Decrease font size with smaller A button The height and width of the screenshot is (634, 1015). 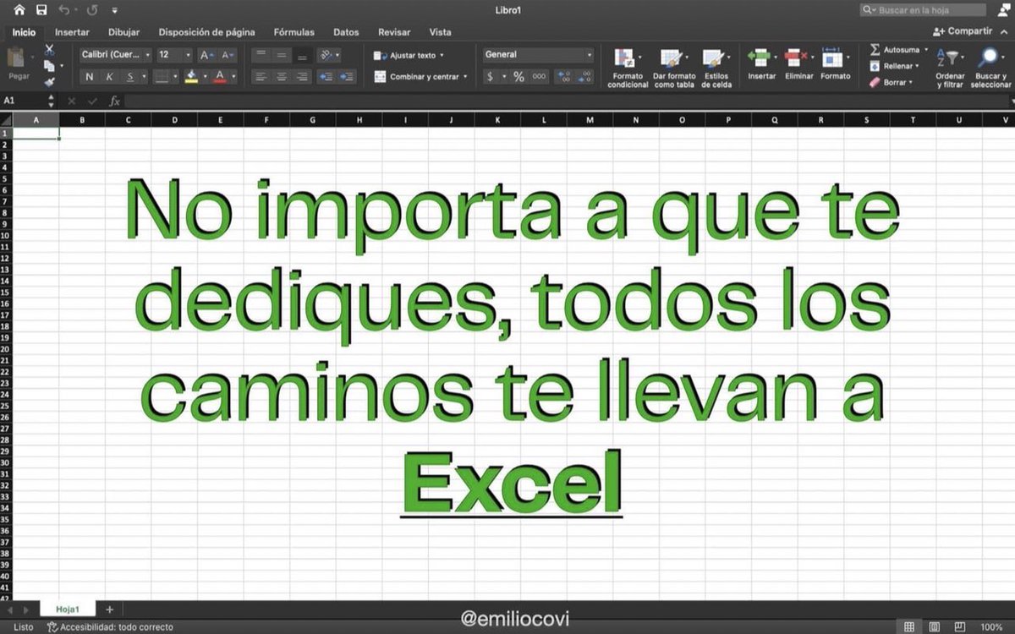pos(228,54)
